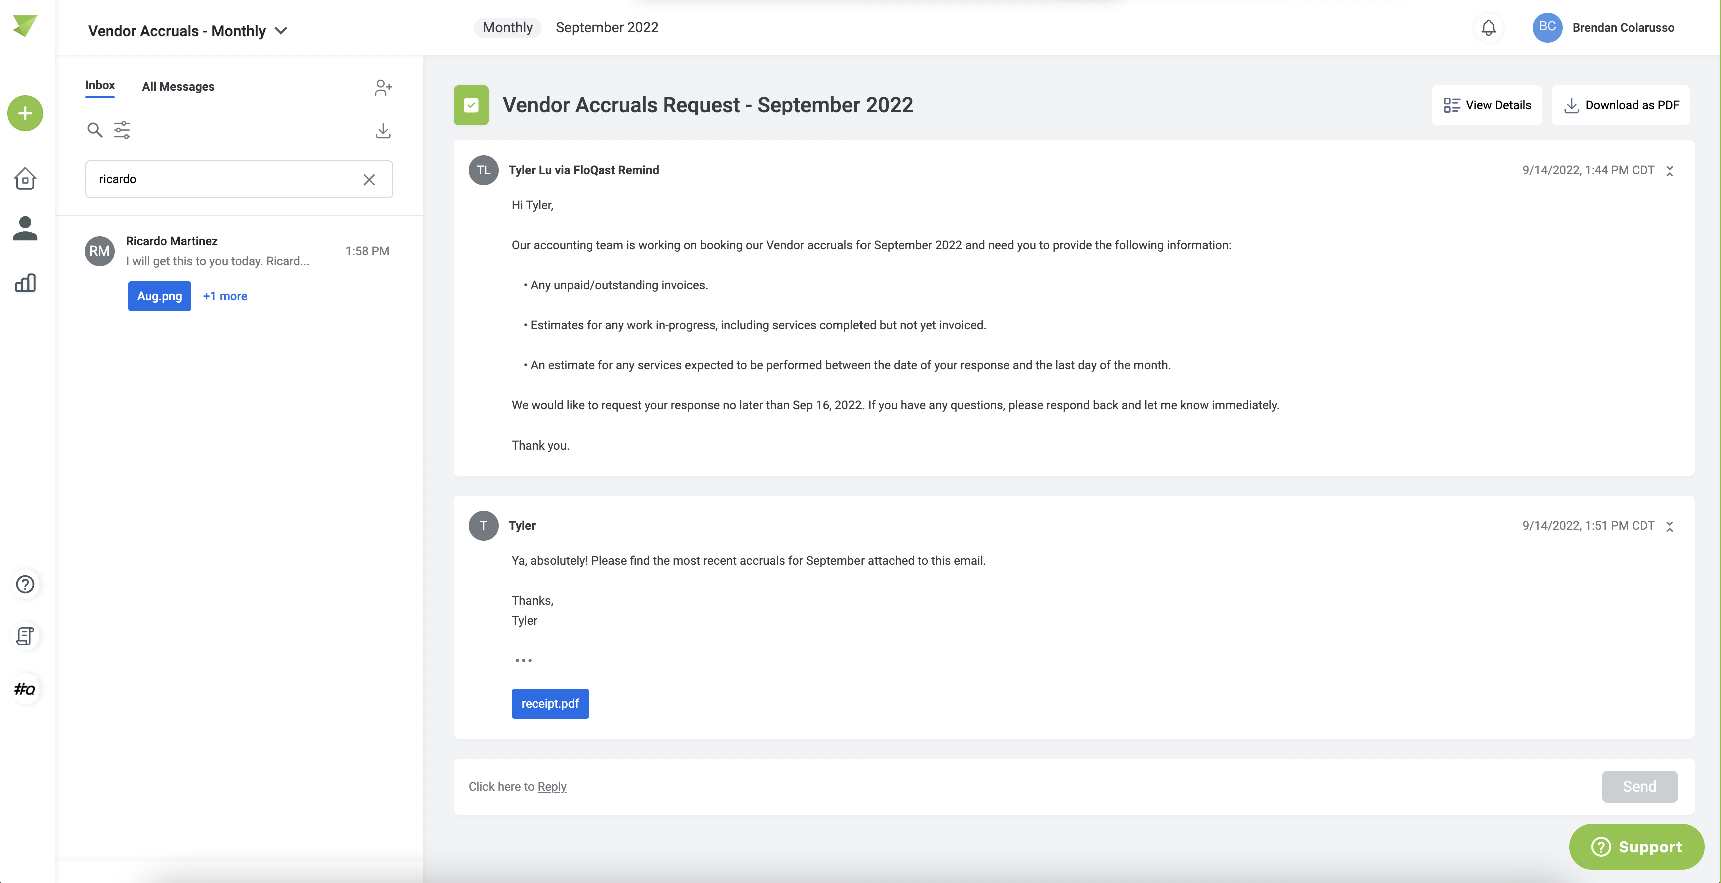Open the home icon in sidebar

[25, 178]
